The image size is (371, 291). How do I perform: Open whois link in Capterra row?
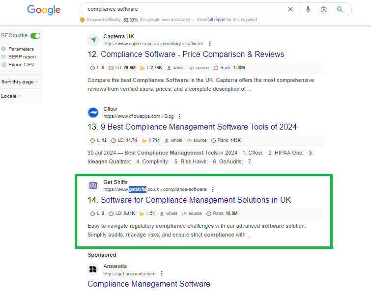pyautogui.click(x=176, y=68)
